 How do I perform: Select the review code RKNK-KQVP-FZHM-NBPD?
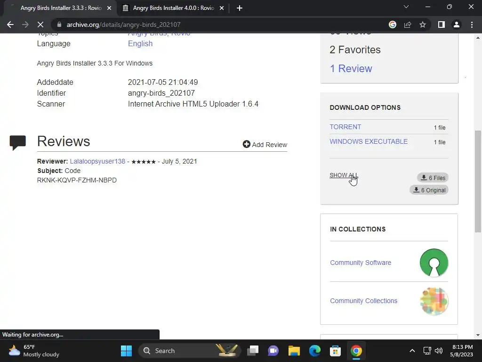tap(77, 181)
